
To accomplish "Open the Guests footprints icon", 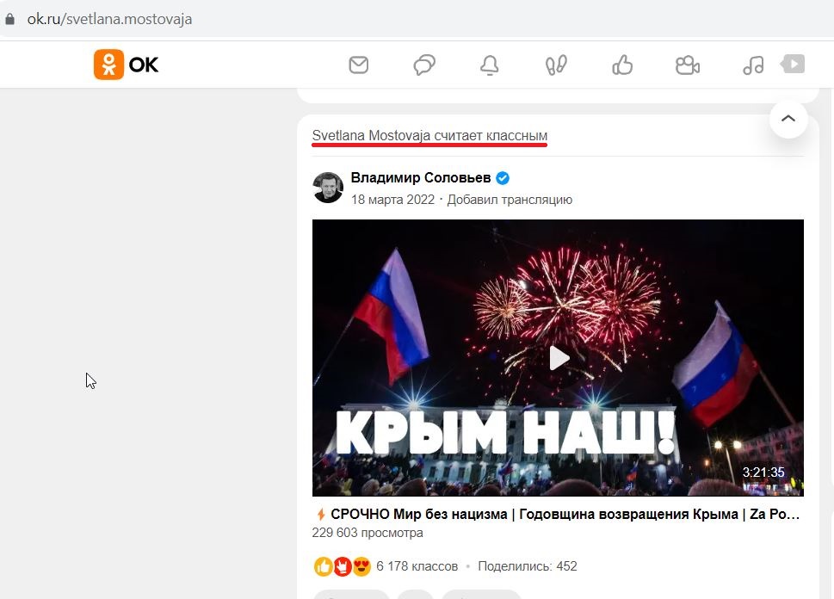I will point(556,65).
